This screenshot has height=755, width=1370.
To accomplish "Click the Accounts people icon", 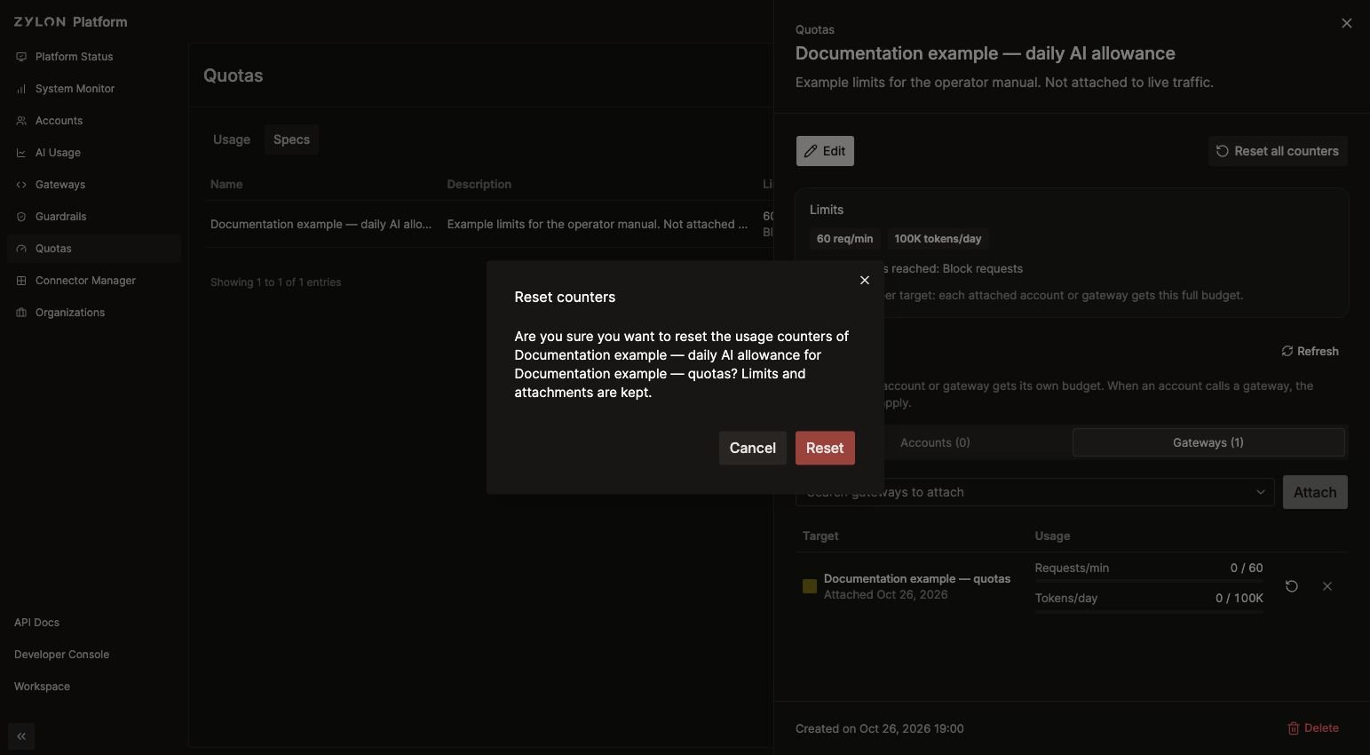I will tap(21, 121).
